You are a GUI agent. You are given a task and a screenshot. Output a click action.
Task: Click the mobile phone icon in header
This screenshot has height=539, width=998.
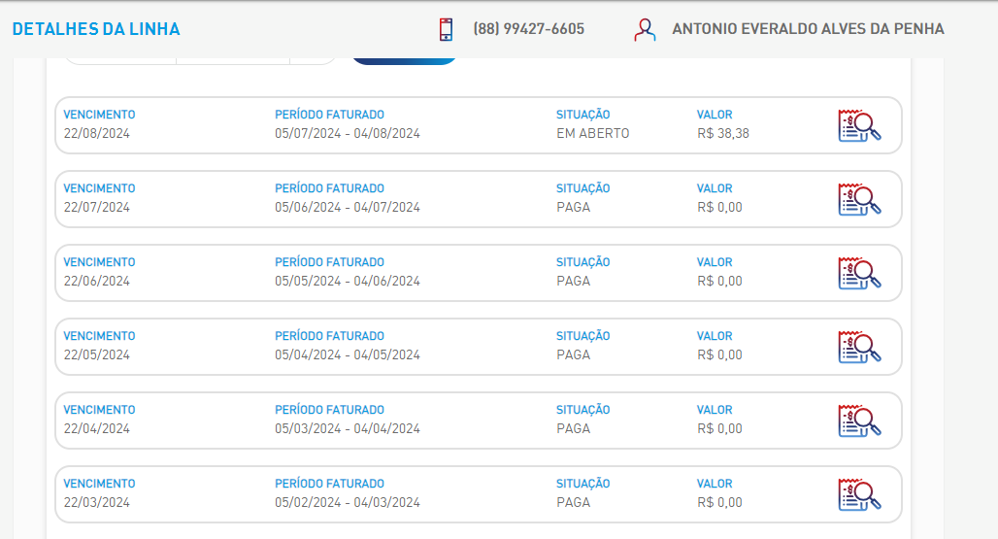pos(447,29)
